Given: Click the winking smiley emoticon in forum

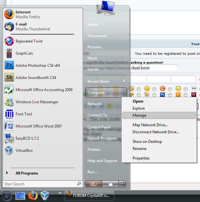Looking at the screenshot, I should click(147, 89).
